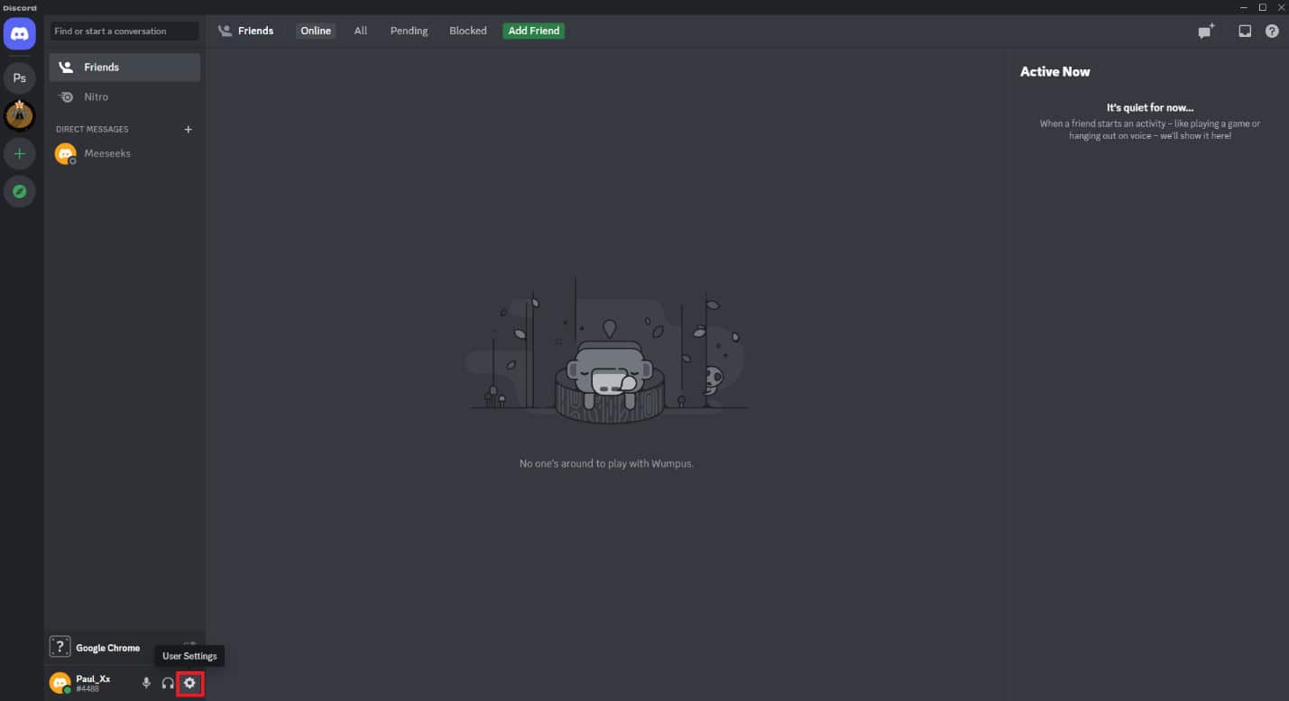Click Paul_Xx user avatar

[60, 683]
